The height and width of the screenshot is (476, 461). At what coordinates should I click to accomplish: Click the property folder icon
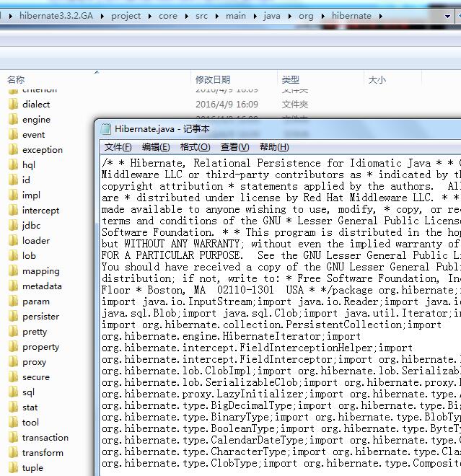pyautogui.click(x=13, y=347)
